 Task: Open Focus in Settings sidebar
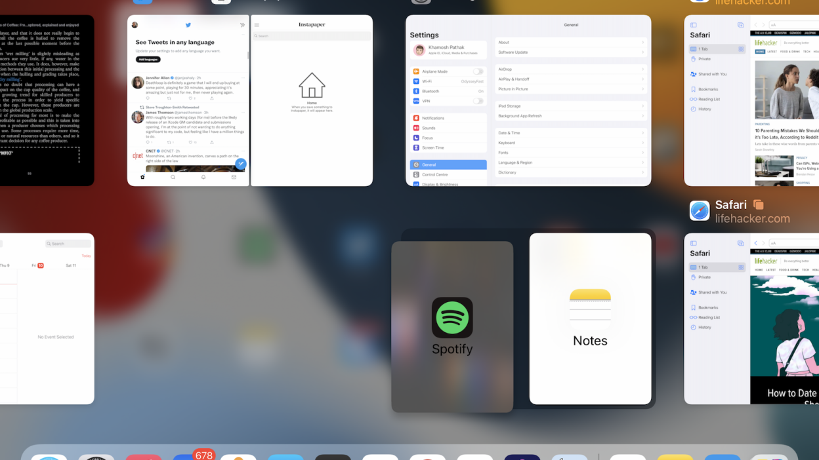449,138
